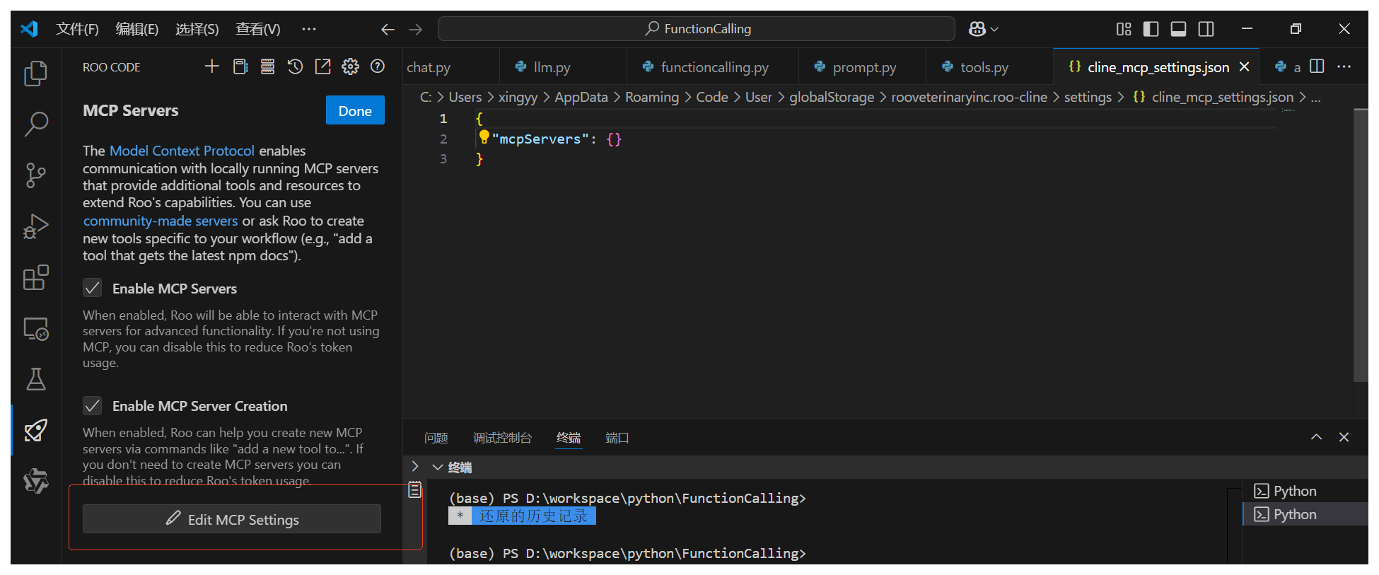The height and width of the screenshot is (575, 1379).
Task: Click the Done button
Action: click(355, 110)
